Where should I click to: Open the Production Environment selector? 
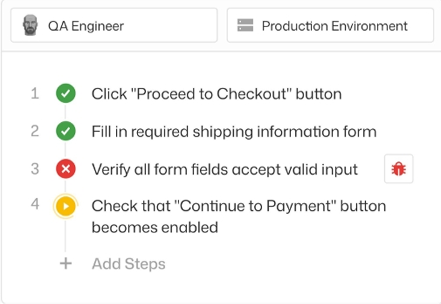(x=330, y=26)
